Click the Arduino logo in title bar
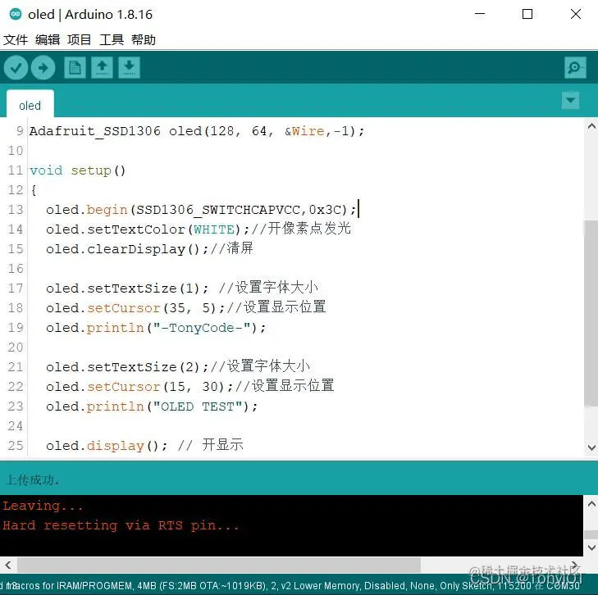598x595 pixels. [16, 14]
